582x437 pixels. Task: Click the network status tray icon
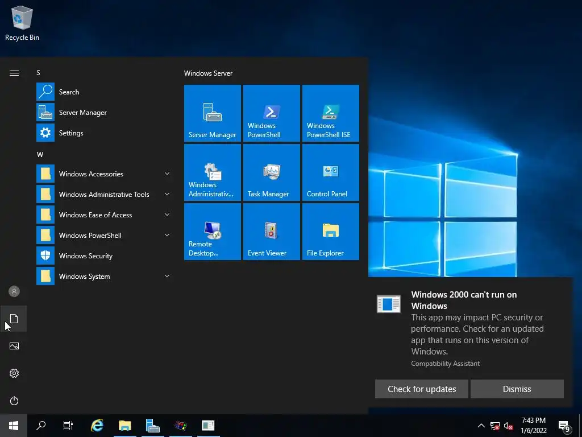tap(495, 426)
